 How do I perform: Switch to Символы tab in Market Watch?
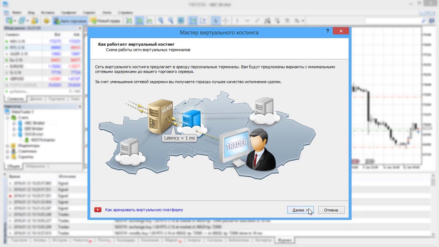[x=15, y=99]
